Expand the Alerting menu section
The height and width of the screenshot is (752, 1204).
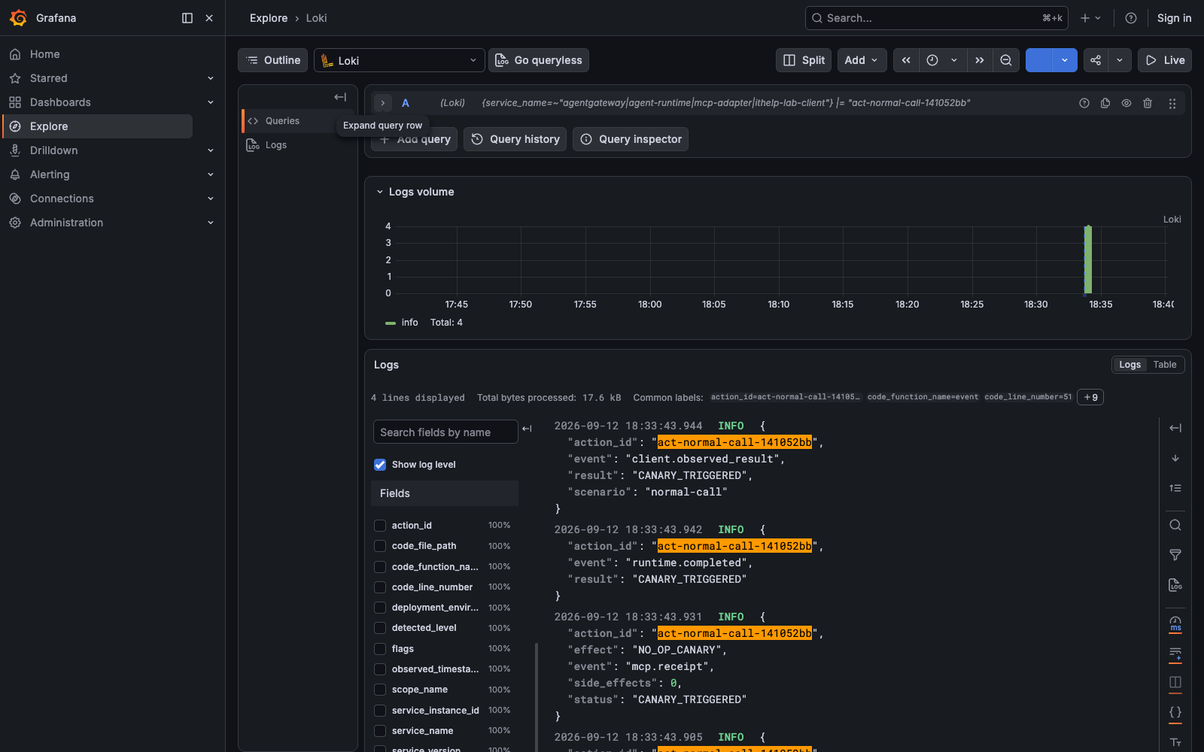(x=211, y=174)
